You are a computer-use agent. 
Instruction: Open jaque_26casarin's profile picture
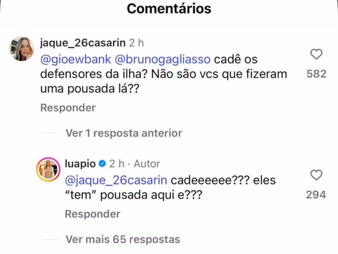pyautogui.click(x=21, y=49)
